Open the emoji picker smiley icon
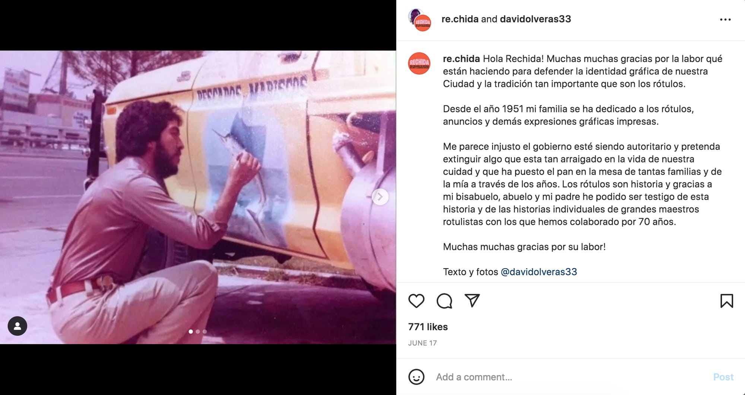Viewport: 745px width, 395px height. click(x=416, y=377)
